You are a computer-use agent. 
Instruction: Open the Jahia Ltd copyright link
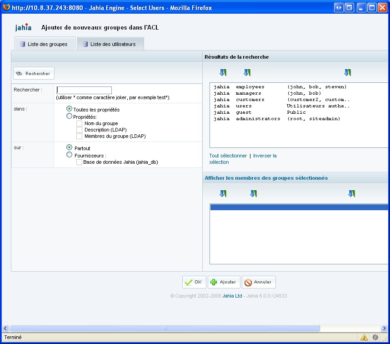(232, 296)
